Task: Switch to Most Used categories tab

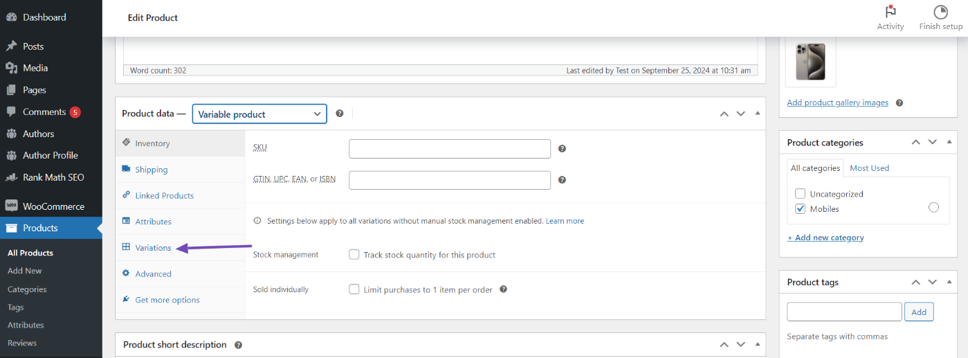Action: [x=869, y=168]
